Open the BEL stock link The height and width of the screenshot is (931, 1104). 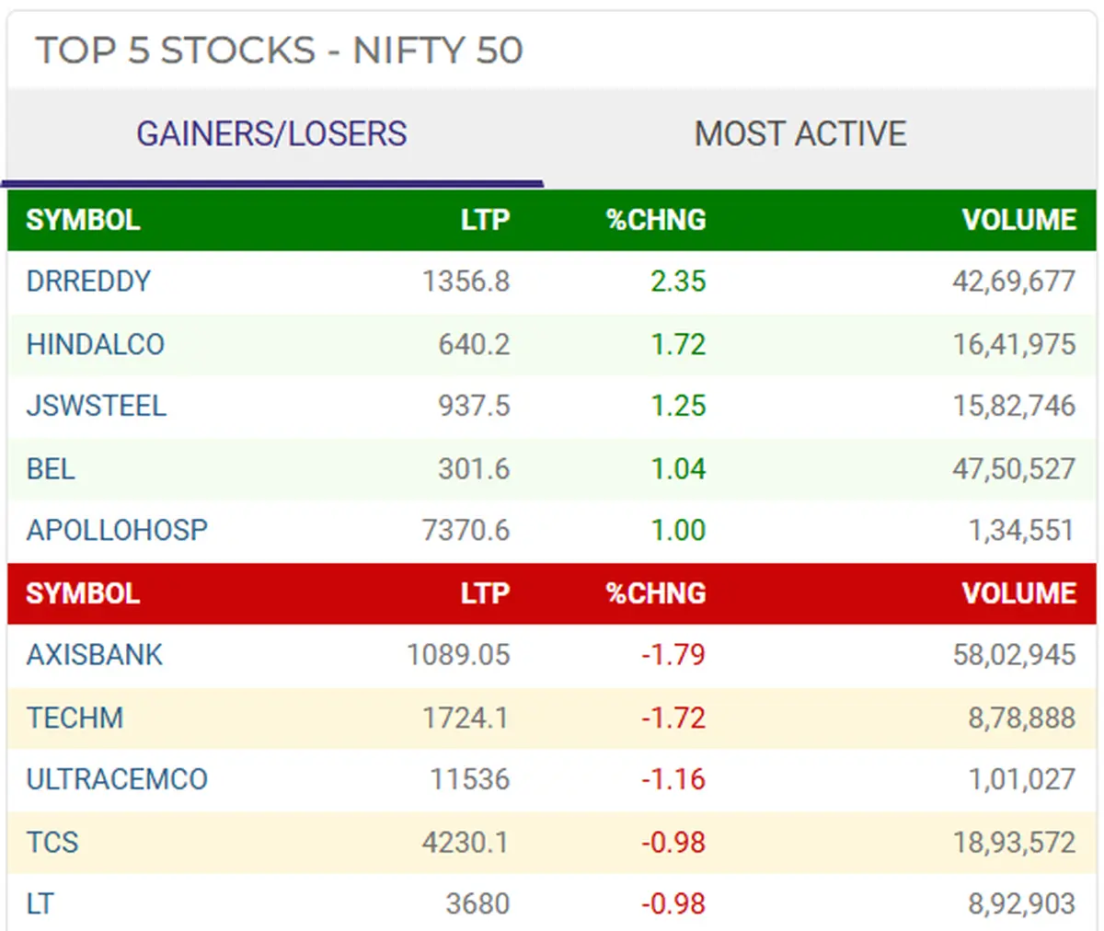(x=51, y=469)
